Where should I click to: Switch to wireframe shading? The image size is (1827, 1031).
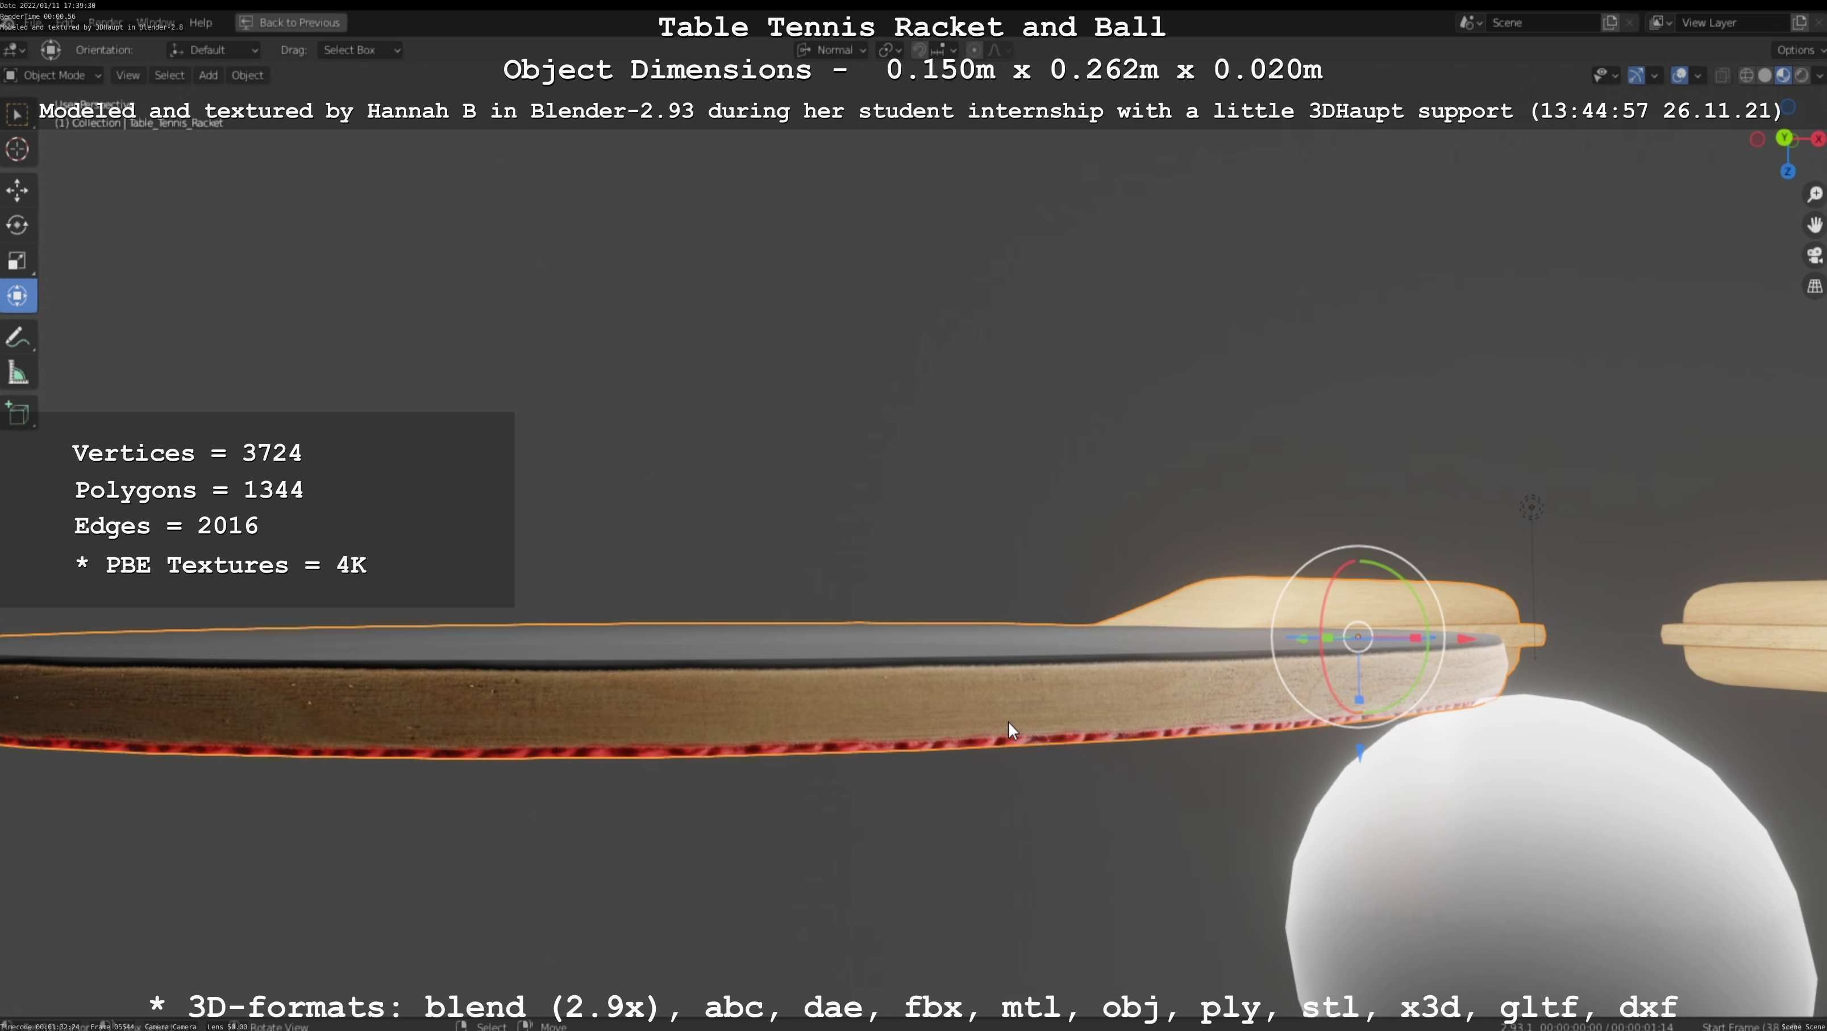point(1747,75)
